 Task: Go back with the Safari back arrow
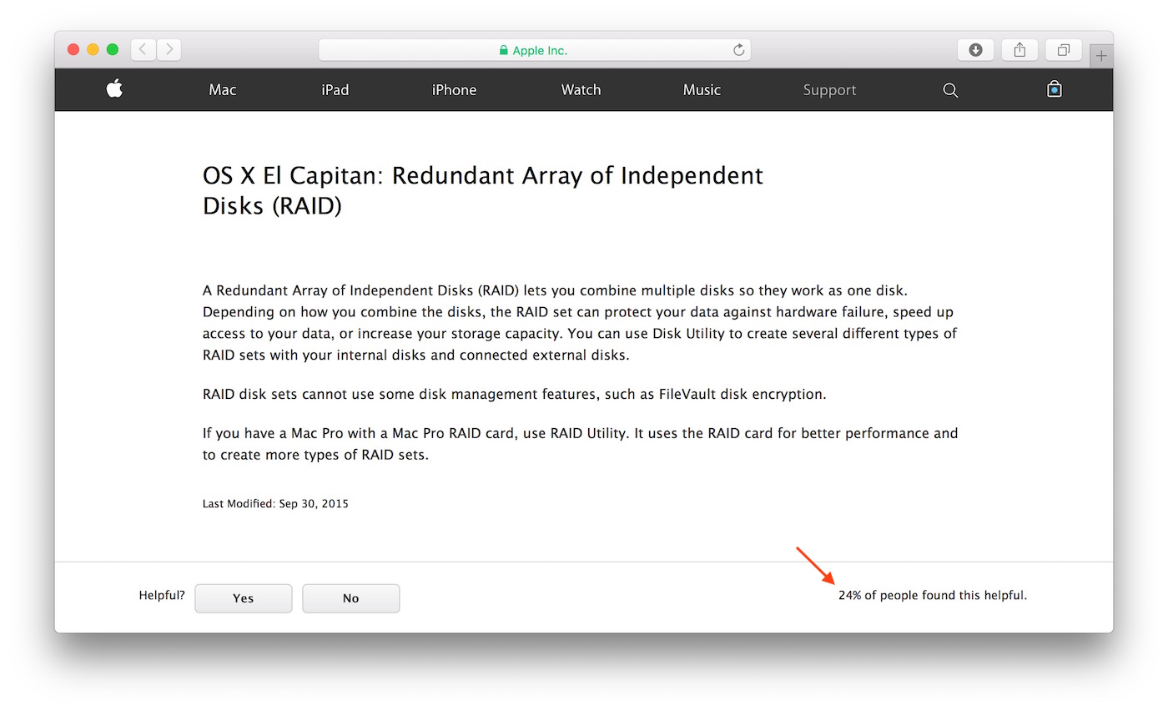(x=143, y=49)
